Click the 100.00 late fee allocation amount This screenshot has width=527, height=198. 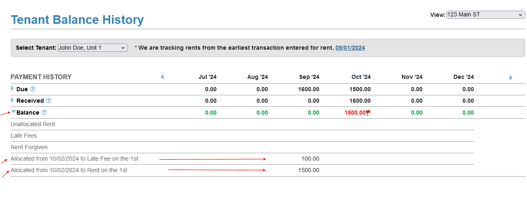pyautogui.click(x=310, y=159)
